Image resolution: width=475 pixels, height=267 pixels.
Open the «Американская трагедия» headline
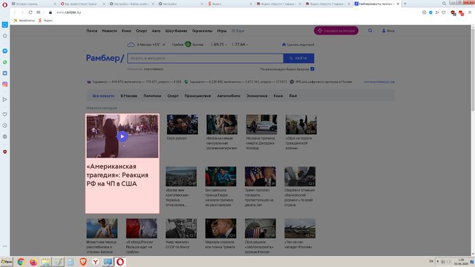click(x=117, y=175)
